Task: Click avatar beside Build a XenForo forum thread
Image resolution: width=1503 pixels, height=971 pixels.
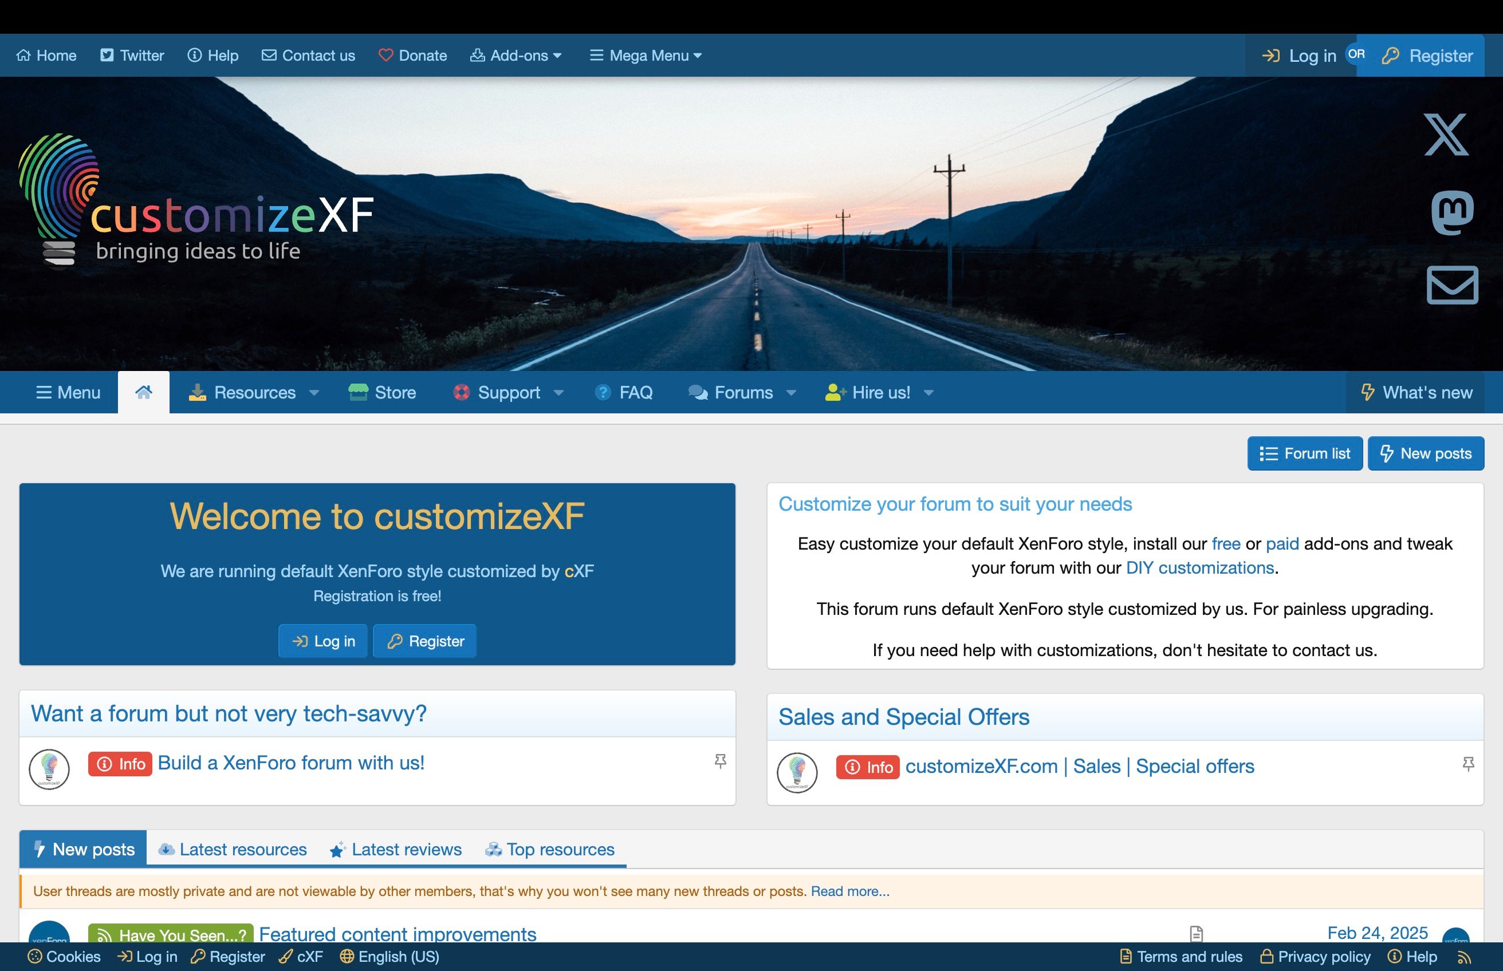Action: pos(49,769)
